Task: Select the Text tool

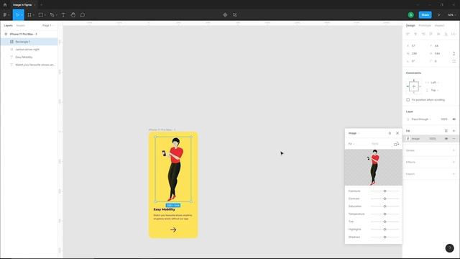Action: pos(63,14)
